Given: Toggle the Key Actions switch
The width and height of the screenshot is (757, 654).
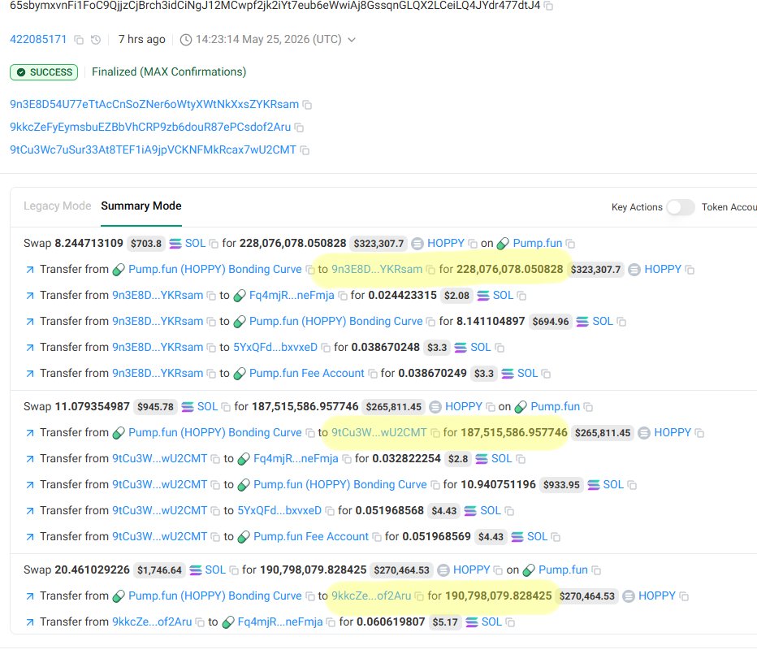Looking at the screenshot, I should [680, 207].
